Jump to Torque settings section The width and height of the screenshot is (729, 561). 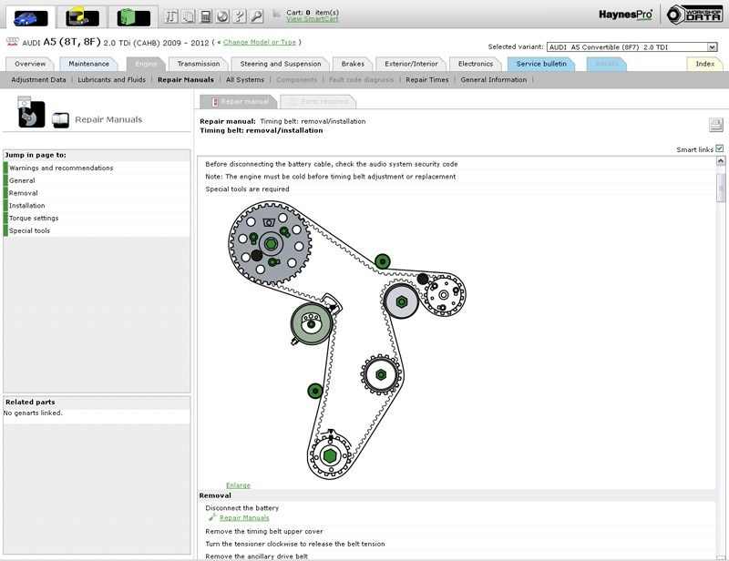(x=34, y=219)
